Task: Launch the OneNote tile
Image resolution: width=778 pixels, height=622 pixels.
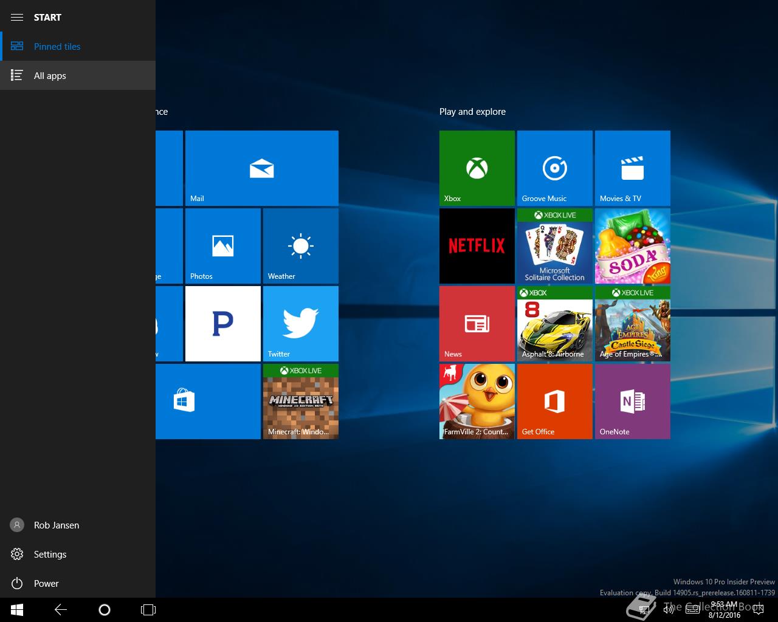Action: coord(633,402)
